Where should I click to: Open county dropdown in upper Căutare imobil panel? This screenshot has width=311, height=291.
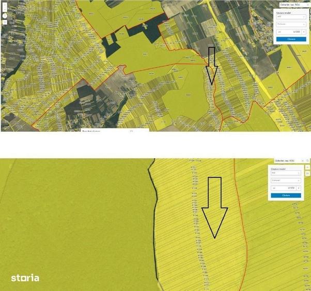[291, 17]
